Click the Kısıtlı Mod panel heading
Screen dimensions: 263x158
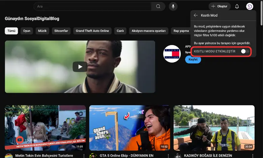point(209,15)
